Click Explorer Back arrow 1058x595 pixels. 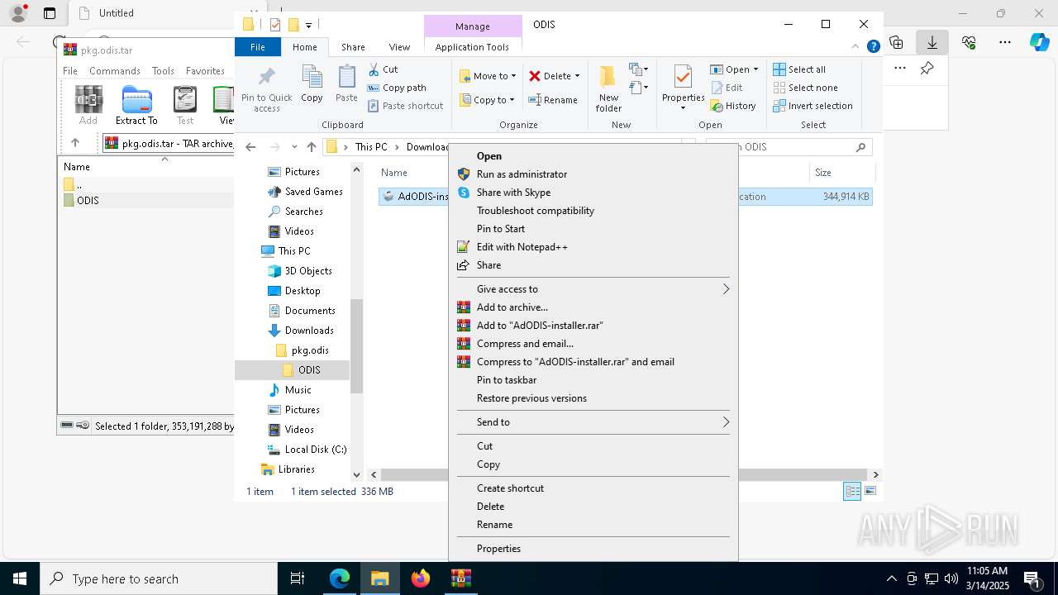click(251, 147)
